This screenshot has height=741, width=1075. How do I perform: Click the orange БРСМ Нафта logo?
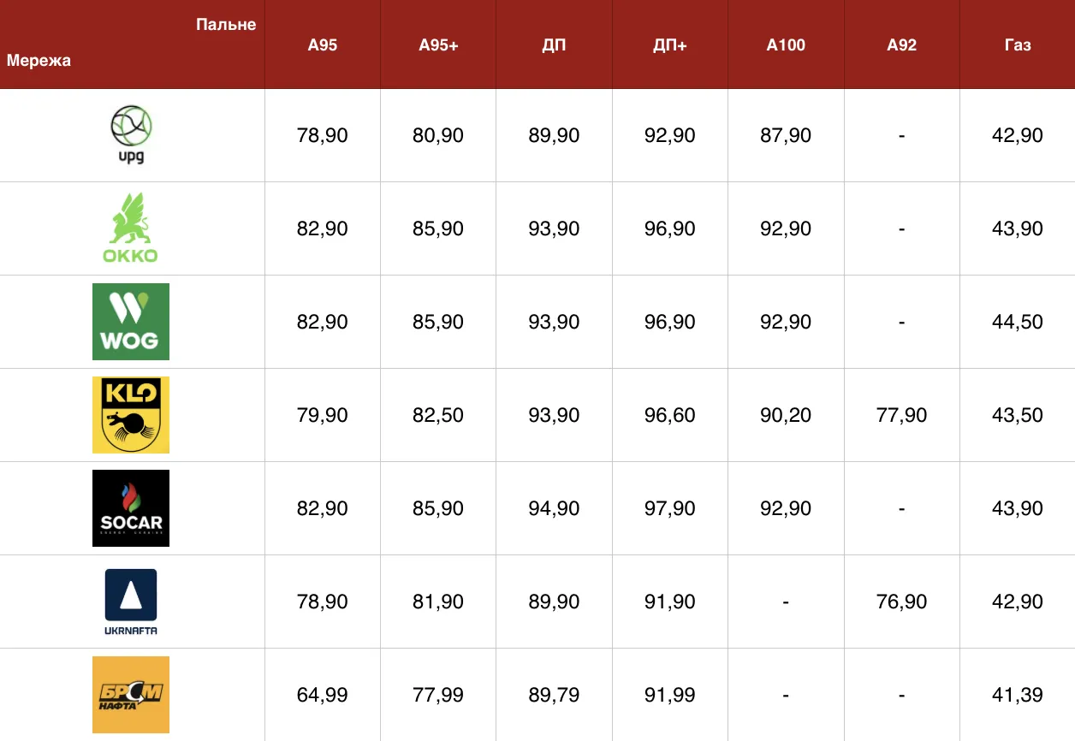131,695
